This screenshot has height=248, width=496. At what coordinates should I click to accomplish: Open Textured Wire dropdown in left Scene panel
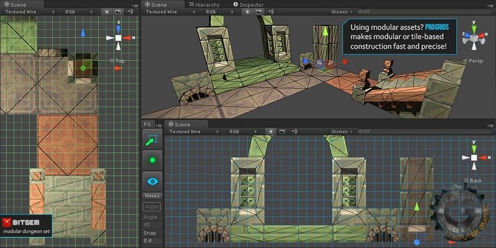point(29,12)
